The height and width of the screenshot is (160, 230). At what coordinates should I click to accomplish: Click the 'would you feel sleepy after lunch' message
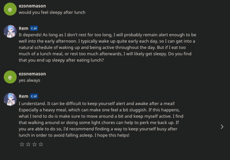click(52, 12)
